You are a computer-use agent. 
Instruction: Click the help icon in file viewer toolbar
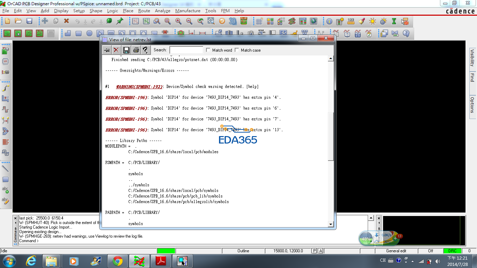[145, 50]
